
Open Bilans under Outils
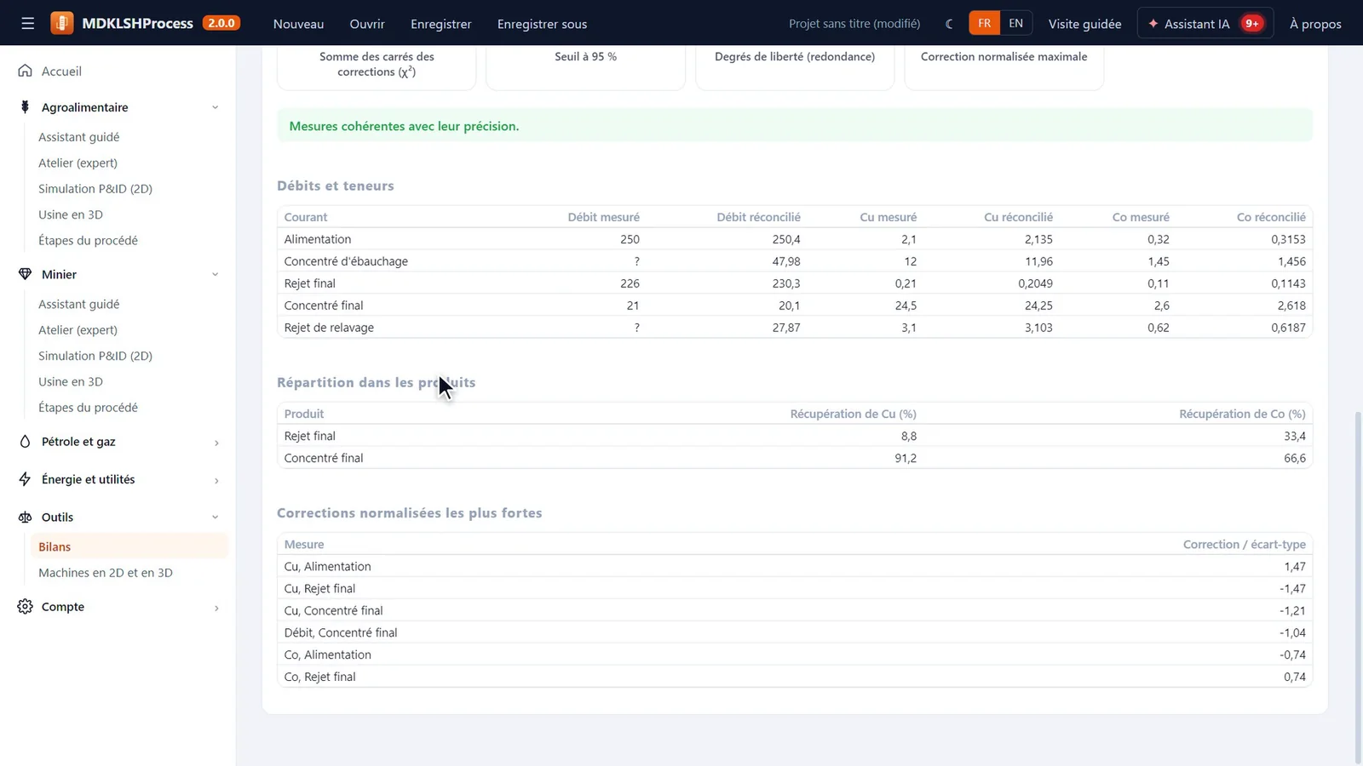[x=129, y=546]
